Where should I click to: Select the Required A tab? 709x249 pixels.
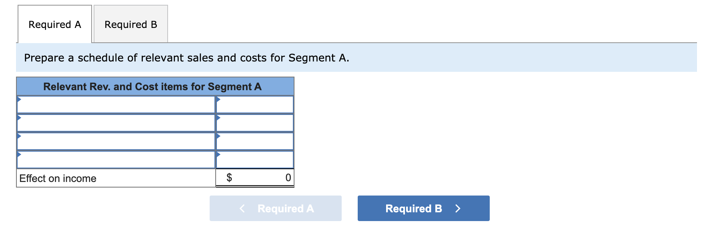(x=54, y=24)
